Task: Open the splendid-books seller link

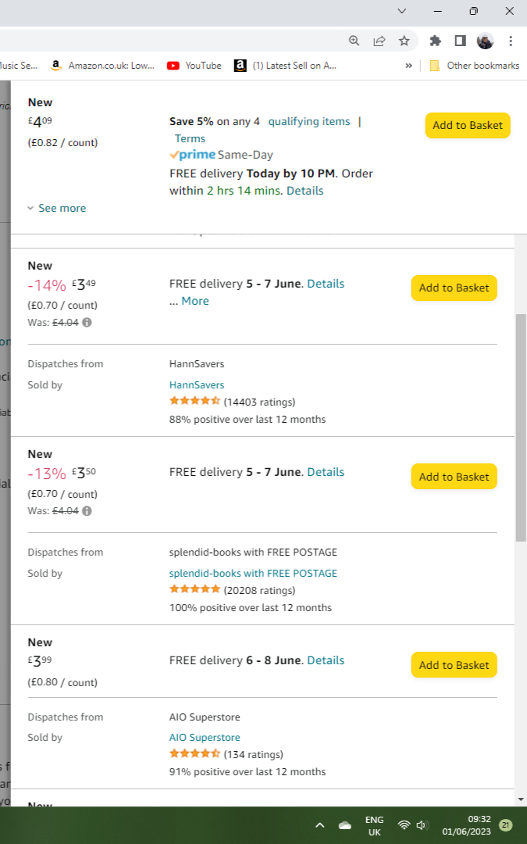Action: click(x=253, y=574)
